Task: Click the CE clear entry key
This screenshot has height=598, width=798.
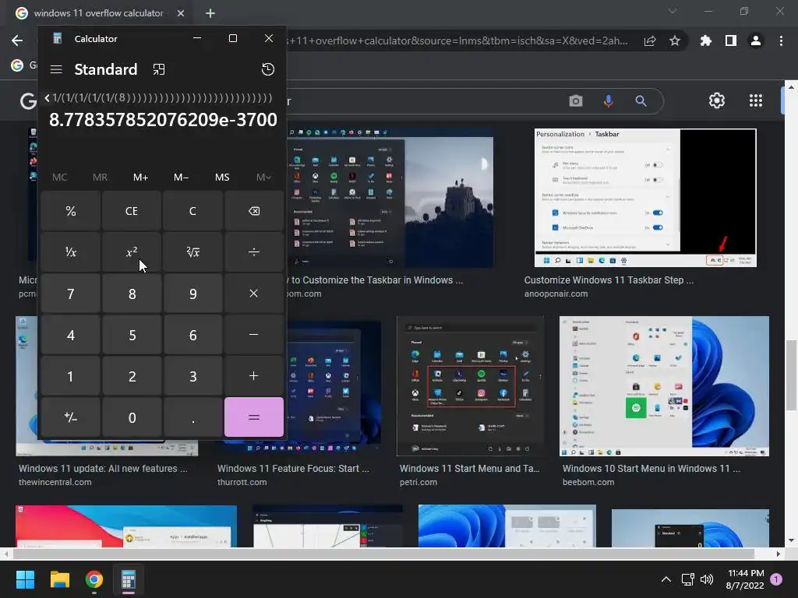Action: tap(132, 211)
